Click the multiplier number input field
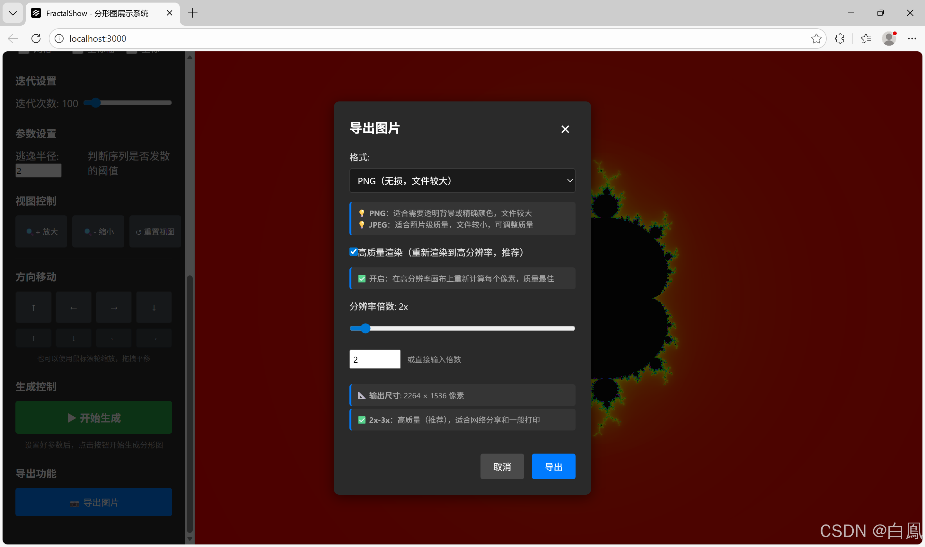Viewport: 925px width, 547px height. [x=374, y=359]
